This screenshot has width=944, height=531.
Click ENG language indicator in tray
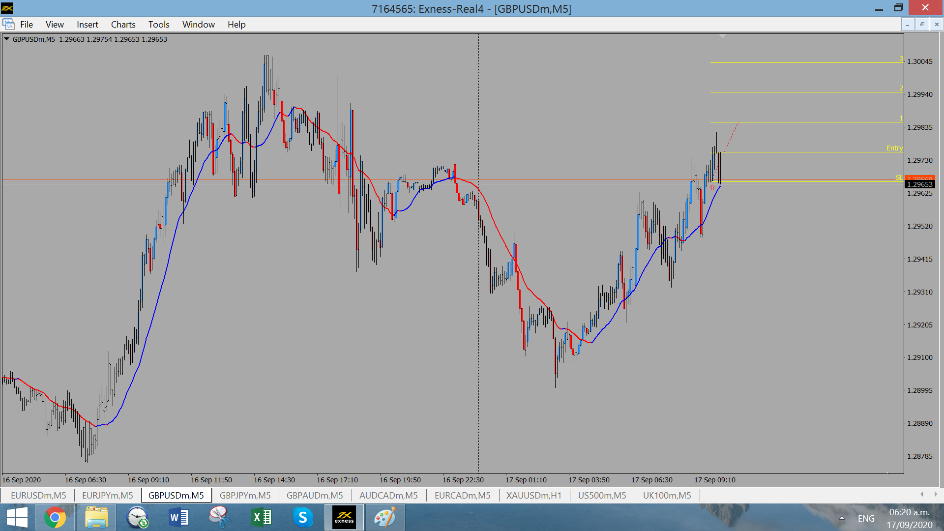tap(866, 518)
